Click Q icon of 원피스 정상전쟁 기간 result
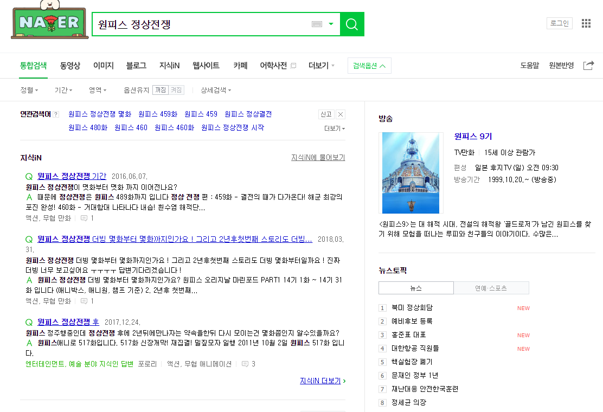The height and width of the screenshot is (412, 603). point(29,177)
